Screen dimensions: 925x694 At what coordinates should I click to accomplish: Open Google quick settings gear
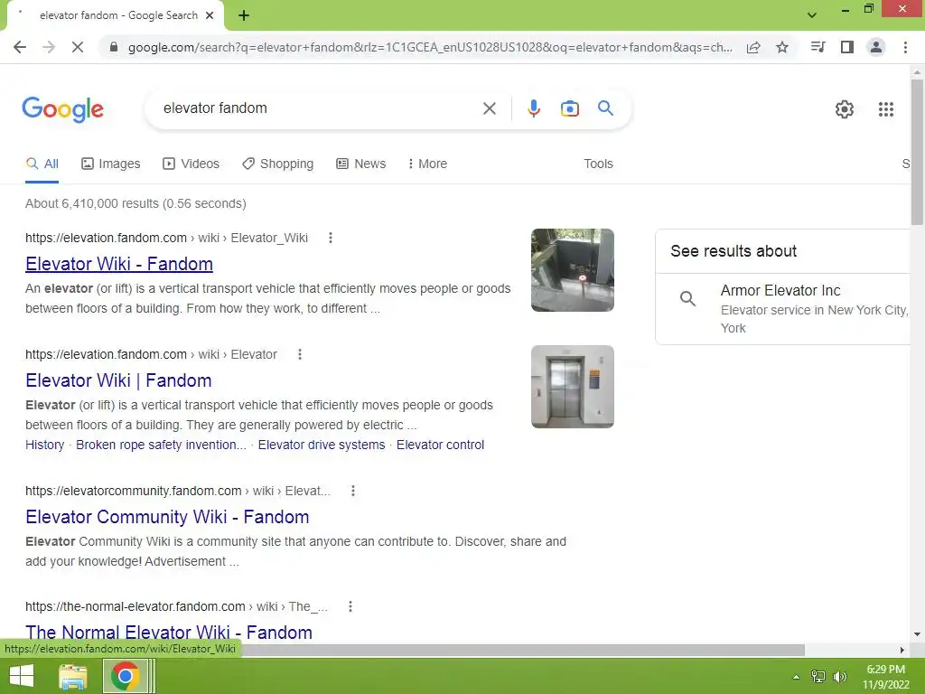click(845, 109)
